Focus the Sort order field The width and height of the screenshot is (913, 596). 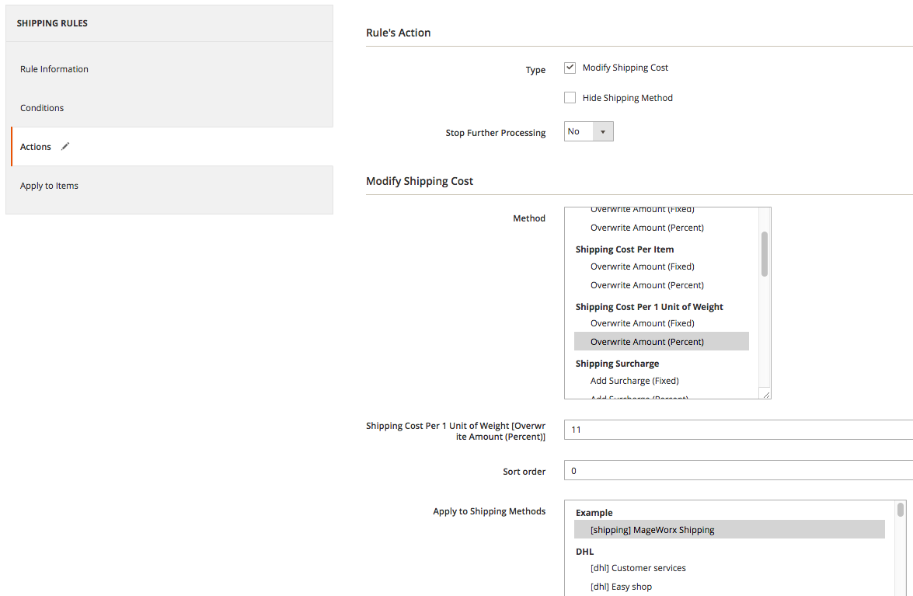pos(738,471)
